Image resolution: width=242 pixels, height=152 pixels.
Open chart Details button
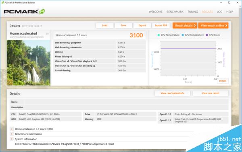click(x=223, y=81)
